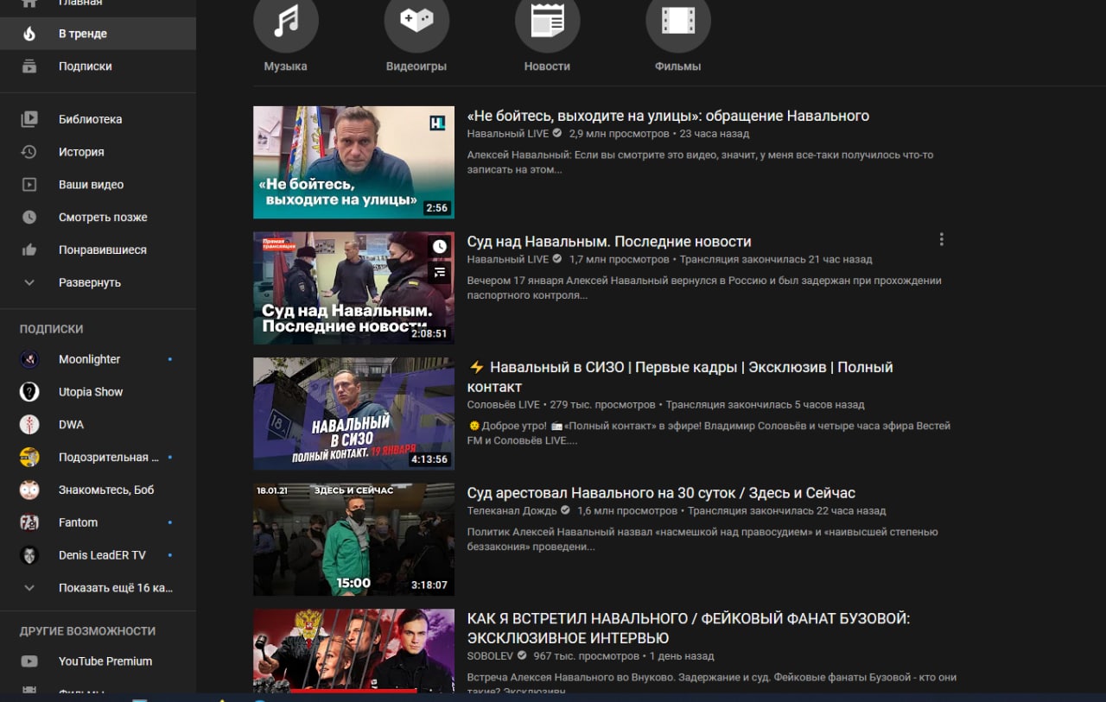The width and height of the screenshot is (1106, 702).
Task: Select Библиотека sidebar item
Action: (x=98, y=119)
